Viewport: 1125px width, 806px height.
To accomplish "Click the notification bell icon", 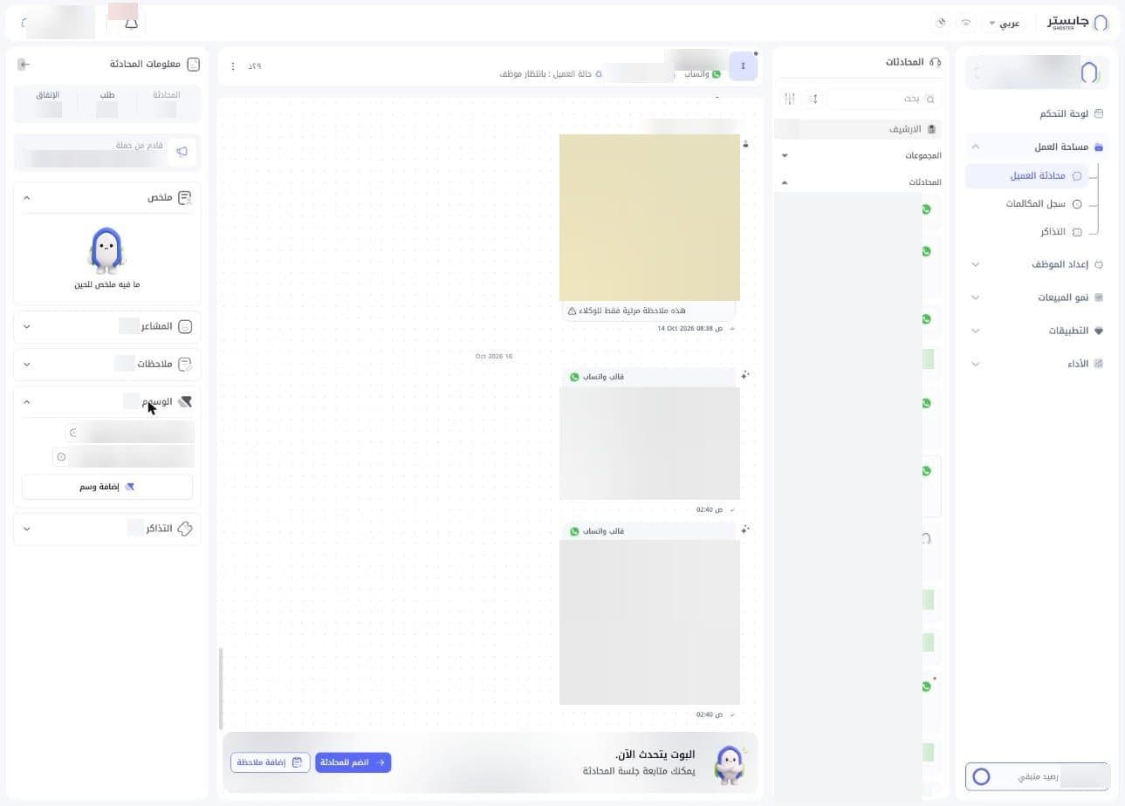I will click(132, 23).
